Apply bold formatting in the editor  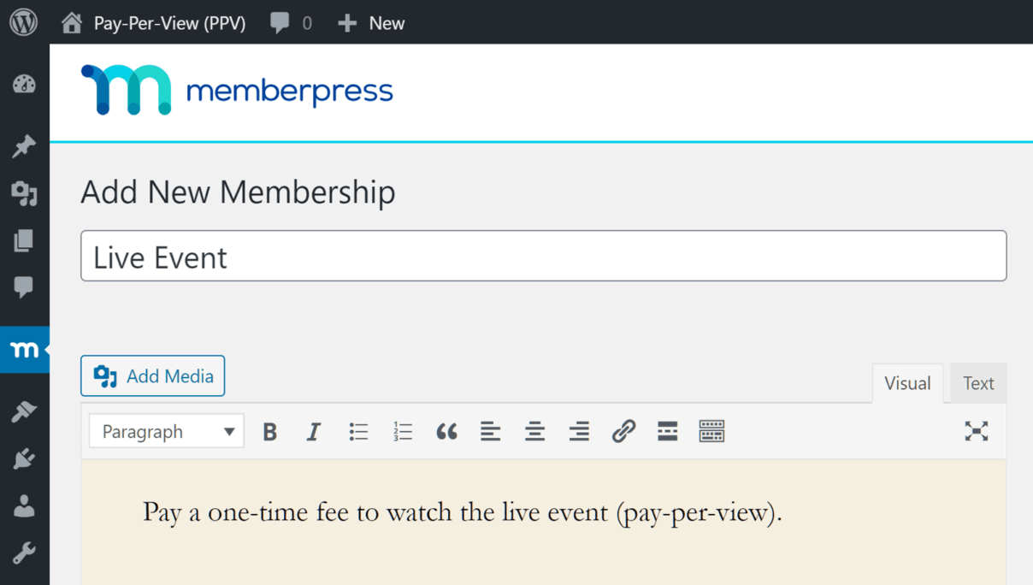[269, 431]
